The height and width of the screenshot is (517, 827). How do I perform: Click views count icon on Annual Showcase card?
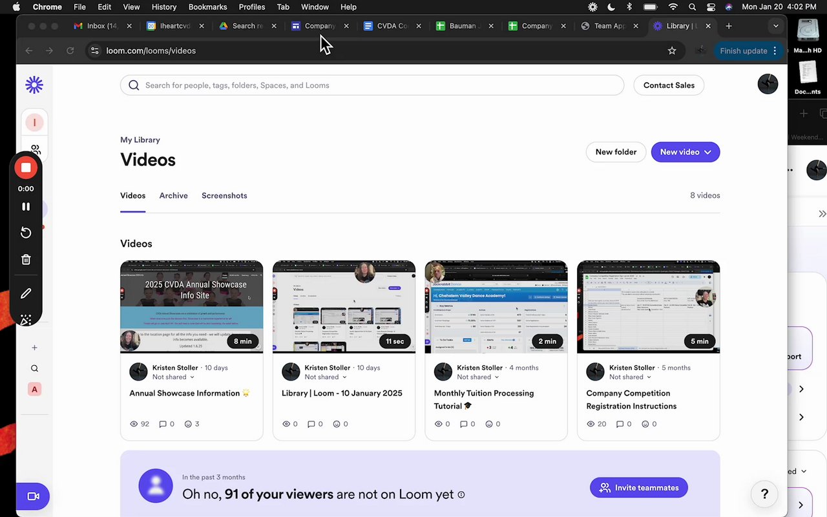pyautogui.click(x=134, y=424)
